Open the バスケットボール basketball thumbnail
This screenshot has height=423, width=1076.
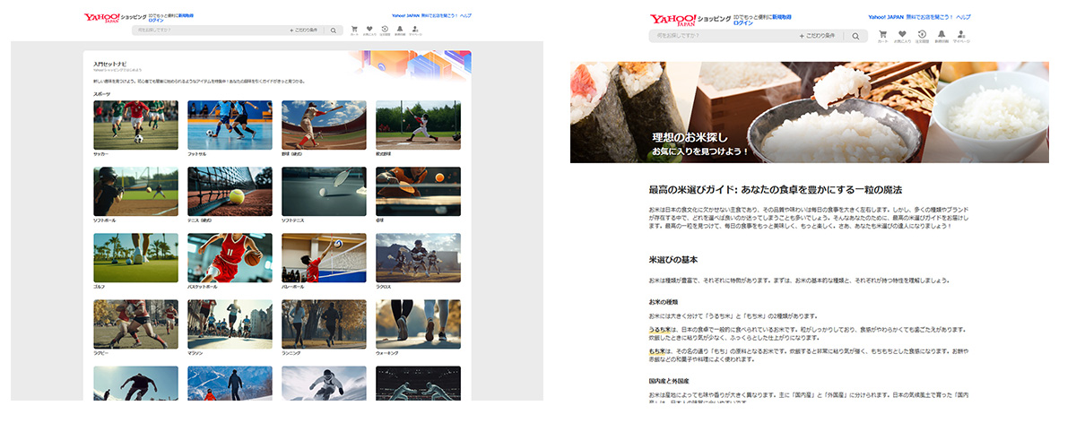click(x=230, y=257)
